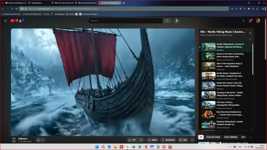This screenshot has height=150, width=267.
Task: Expand the subscription notification bell dropdown
Action: [40, 140]
